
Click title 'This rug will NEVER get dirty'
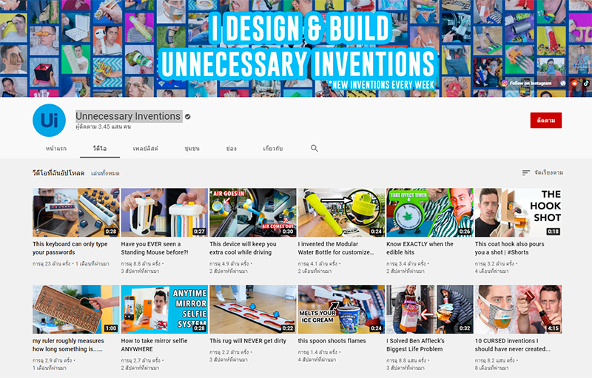(x=248, y=341)
